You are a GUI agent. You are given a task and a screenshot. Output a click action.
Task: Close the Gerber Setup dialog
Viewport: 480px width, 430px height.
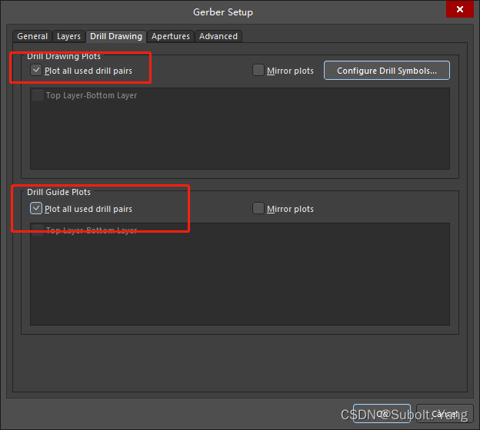pyautogui.click(x=459, y=10)
